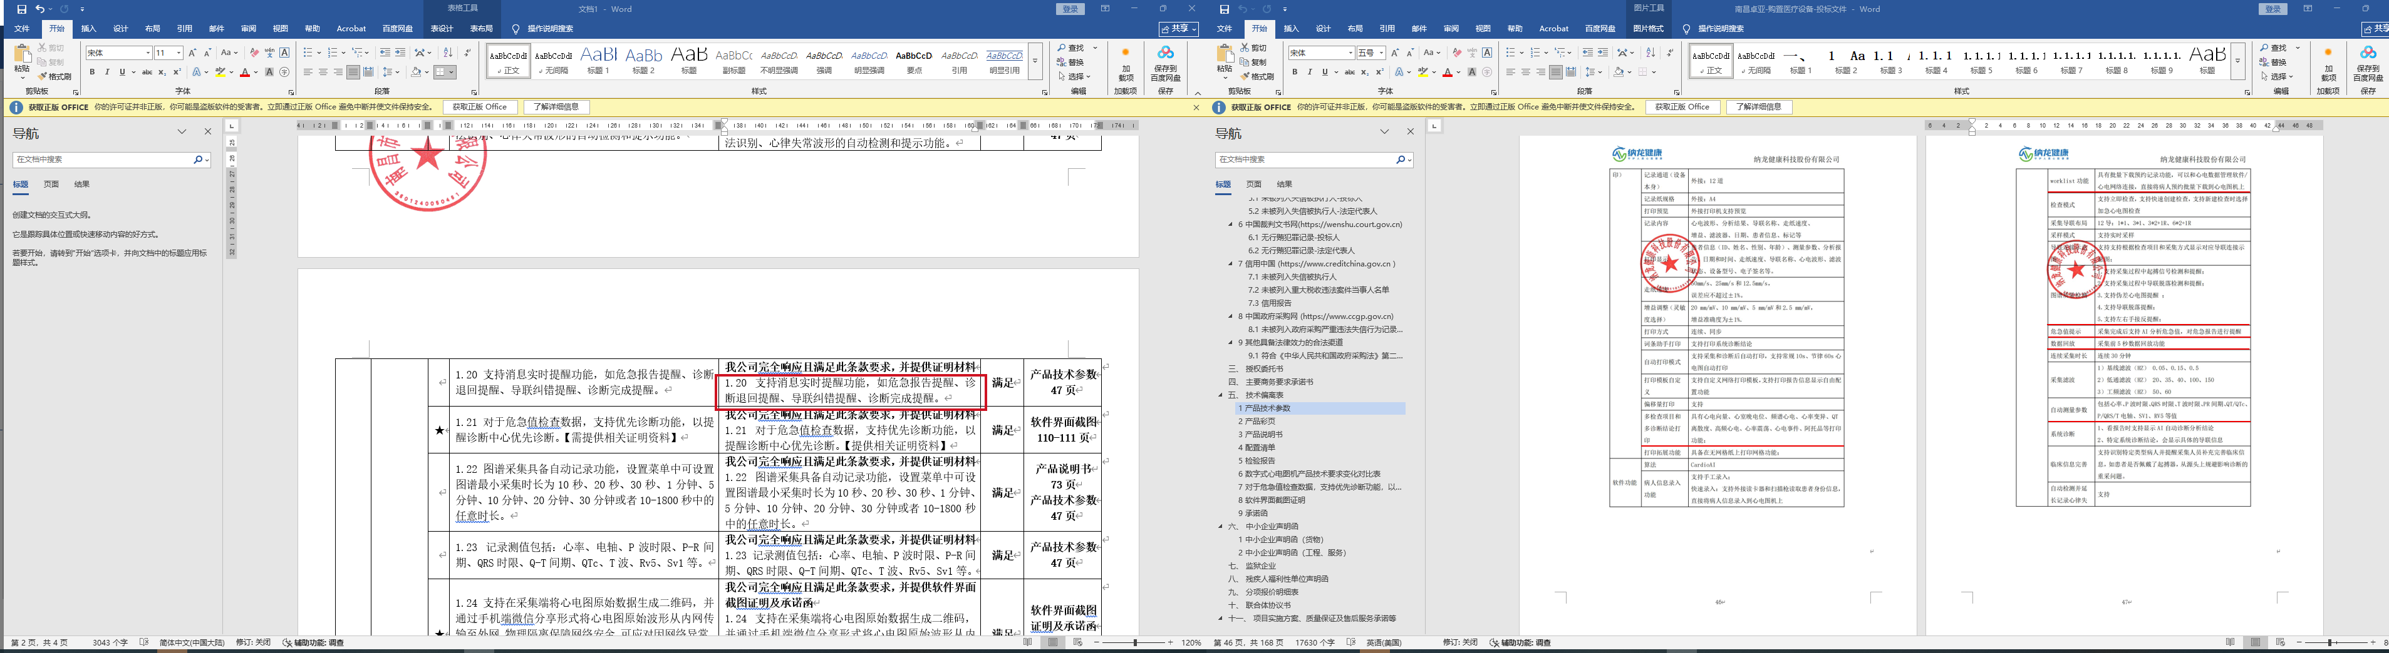Click the Cut (剪切) scissors in the 投标文件 window
Viewport: 2389px width, 653px height.
point(1245,48)
